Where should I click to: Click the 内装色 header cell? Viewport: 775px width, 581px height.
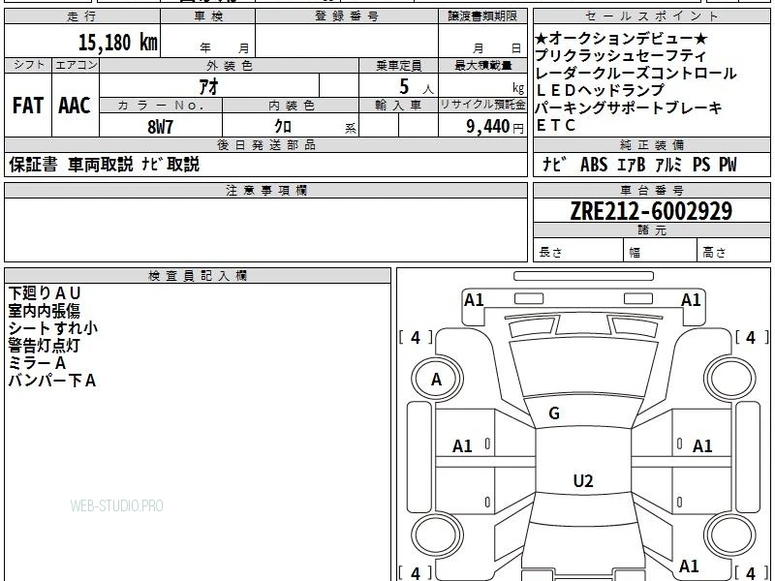tap(291, 106)
